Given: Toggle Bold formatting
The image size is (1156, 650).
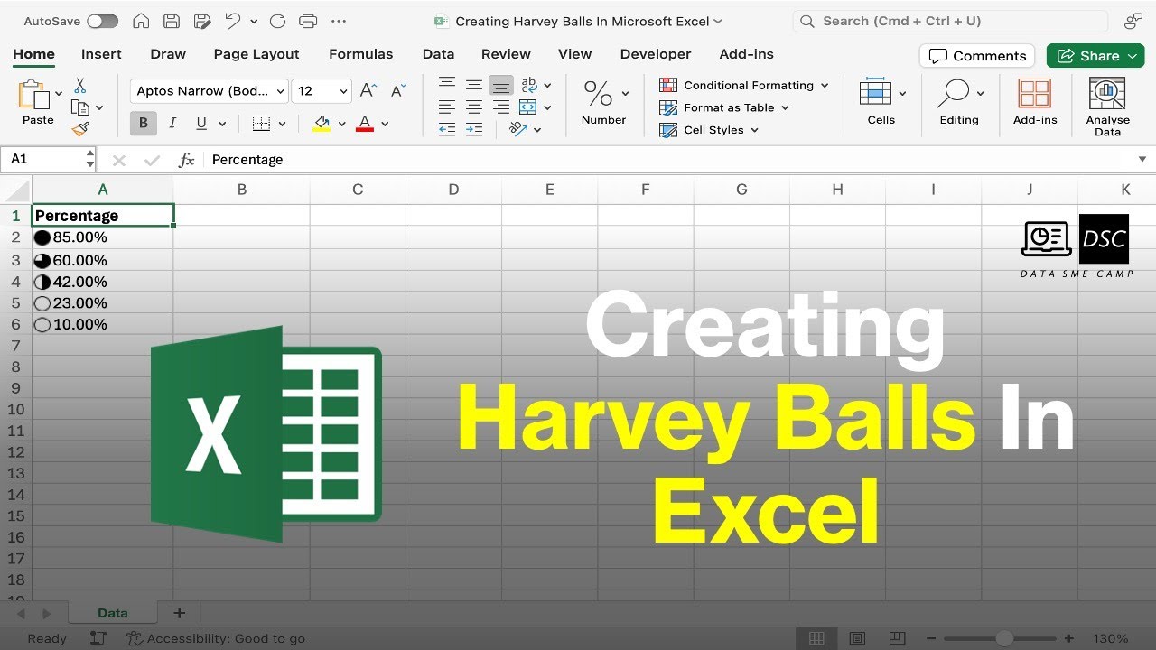Looking at the screenshot, I should [x=143, y=124].
